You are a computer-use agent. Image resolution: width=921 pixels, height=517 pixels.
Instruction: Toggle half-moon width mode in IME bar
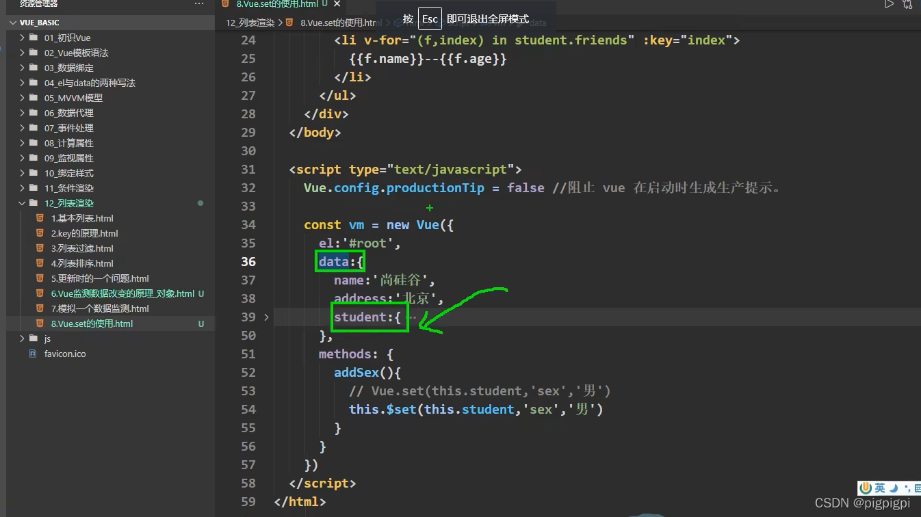pos(893,488)
